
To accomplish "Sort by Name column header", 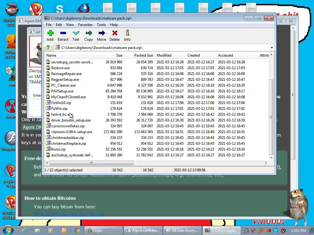I will (69, 55).
